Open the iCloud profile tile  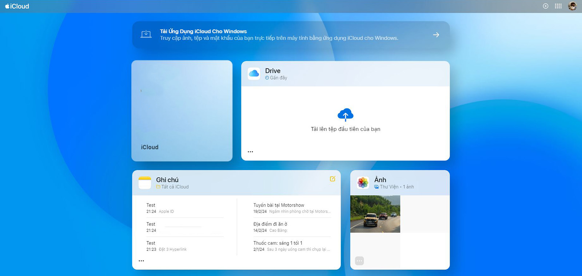(182, 111)
